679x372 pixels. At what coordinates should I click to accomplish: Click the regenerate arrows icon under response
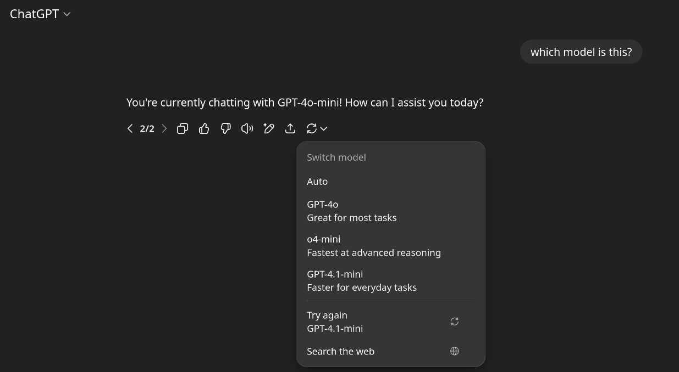(312, 128)
